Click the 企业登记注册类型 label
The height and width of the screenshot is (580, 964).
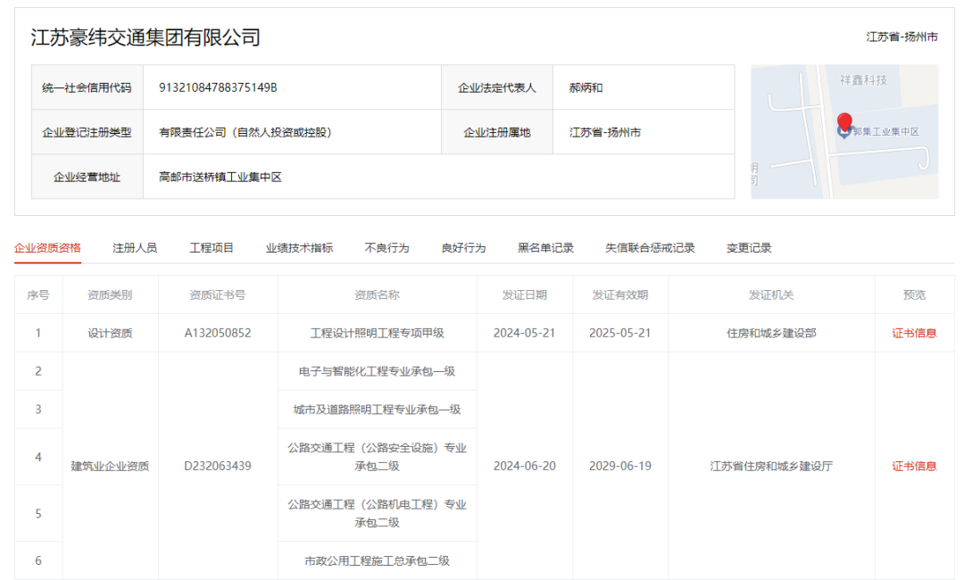click(87, 132)
